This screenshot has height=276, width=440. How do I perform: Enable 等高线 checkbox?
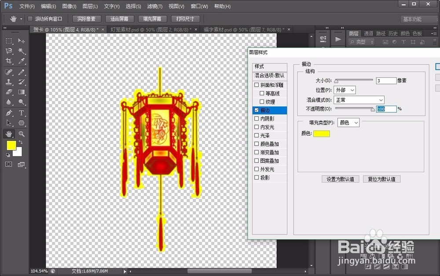tap(262, 93)
